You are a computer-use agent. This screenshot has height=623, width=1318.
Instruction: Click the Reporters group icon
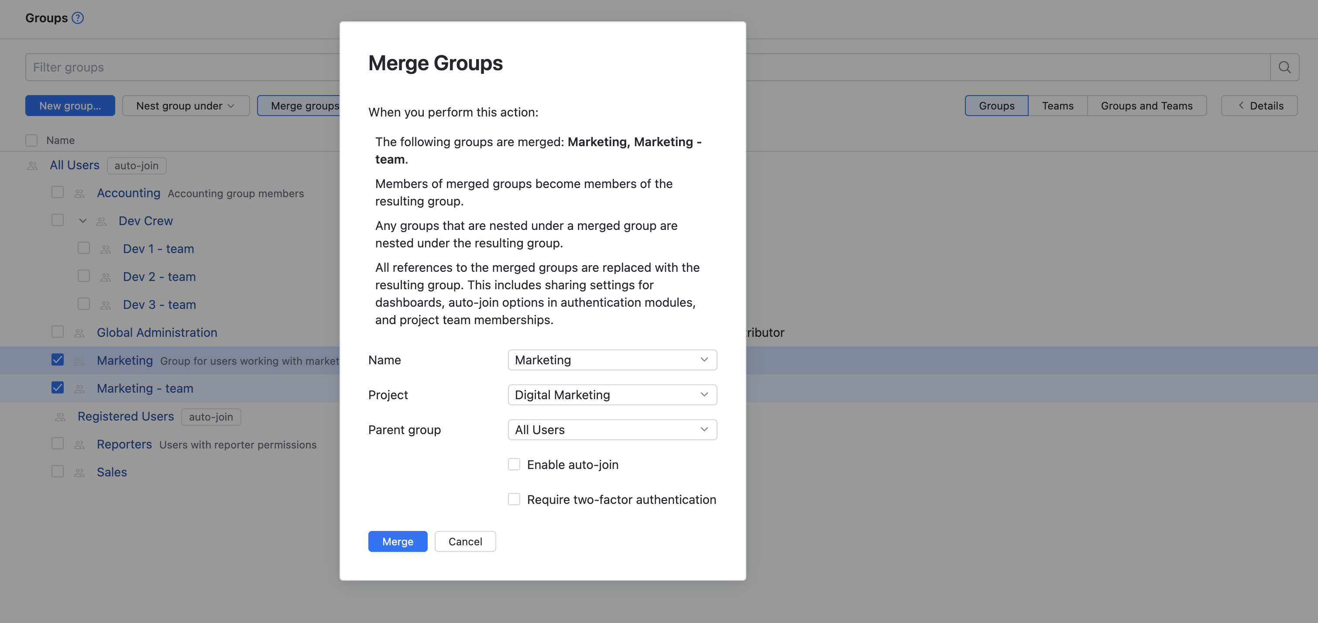79,445
